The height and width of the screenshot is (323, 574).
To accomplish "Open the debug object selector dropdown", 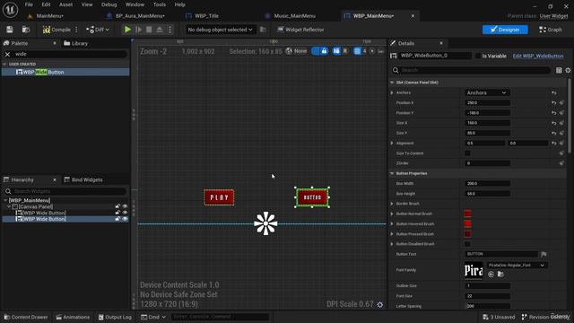I will (x=220, y=30).
